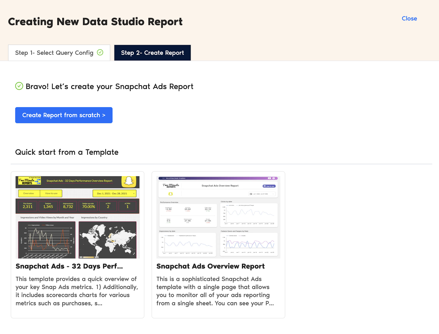The width and height of the screenshot is (439, 334).
Task: Click green checkmark icon on Step 1 tab
Action: click(100, 52)
